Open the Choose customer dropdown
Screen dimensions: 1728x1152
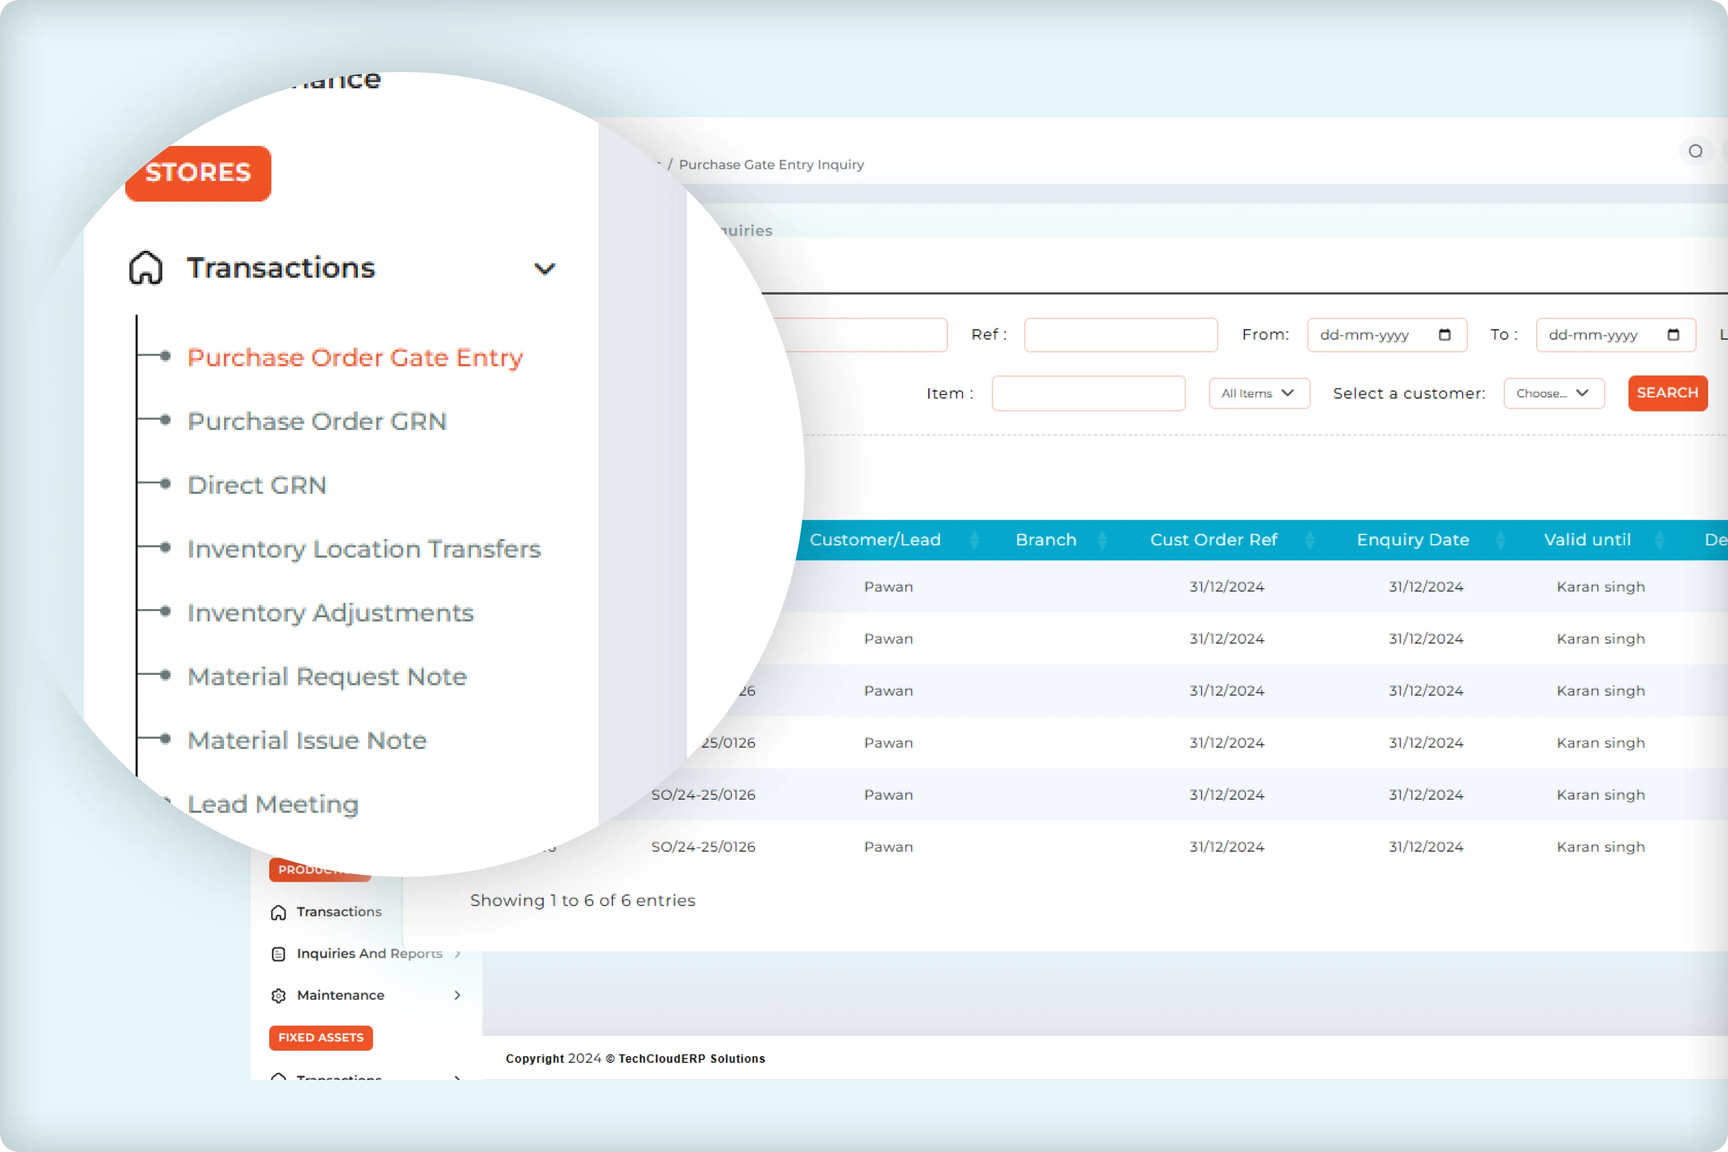coord(1553,394)
